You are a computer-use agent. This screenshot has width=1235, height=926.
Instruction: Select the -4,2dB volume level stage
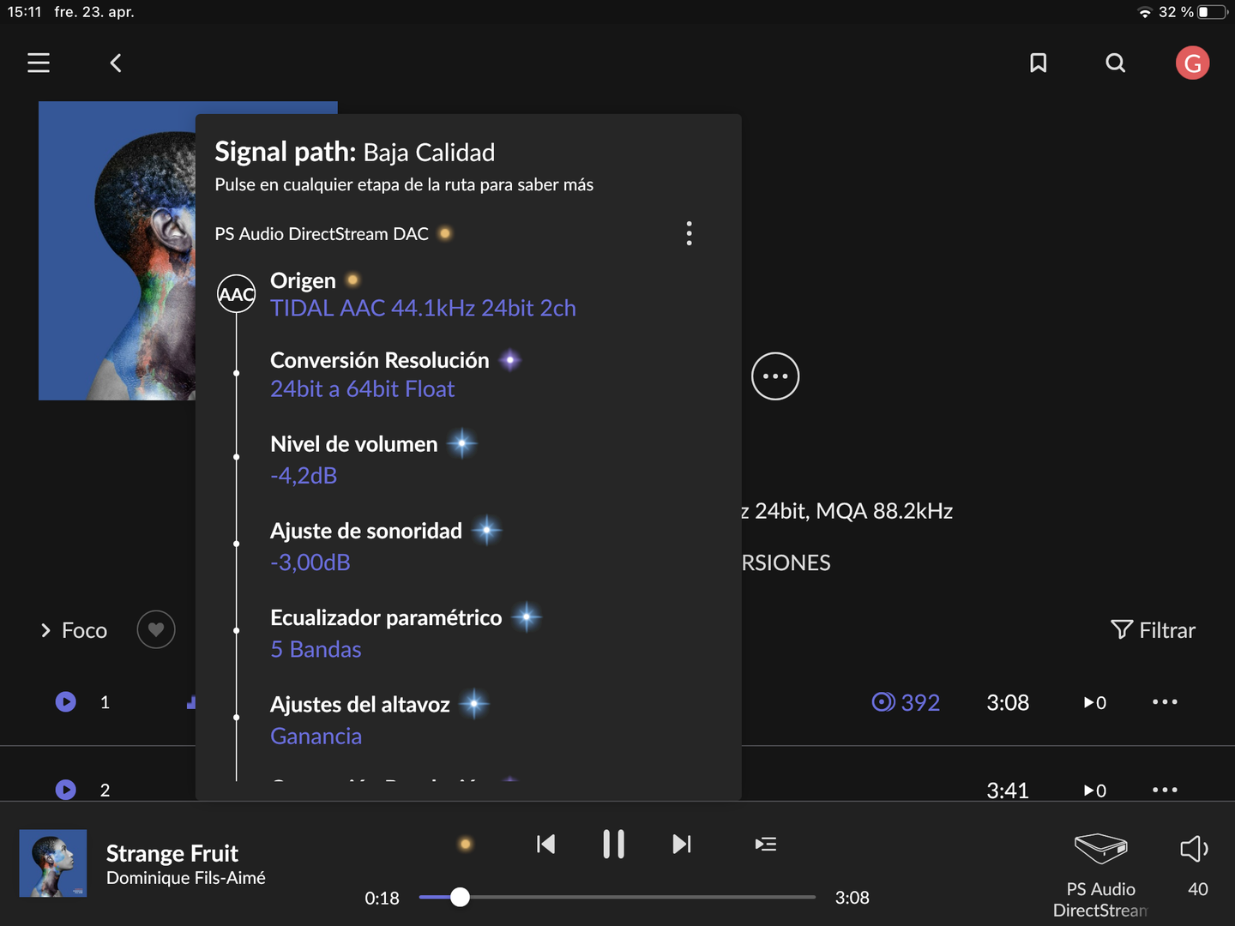pyautogui.click(x=304, y=476)
